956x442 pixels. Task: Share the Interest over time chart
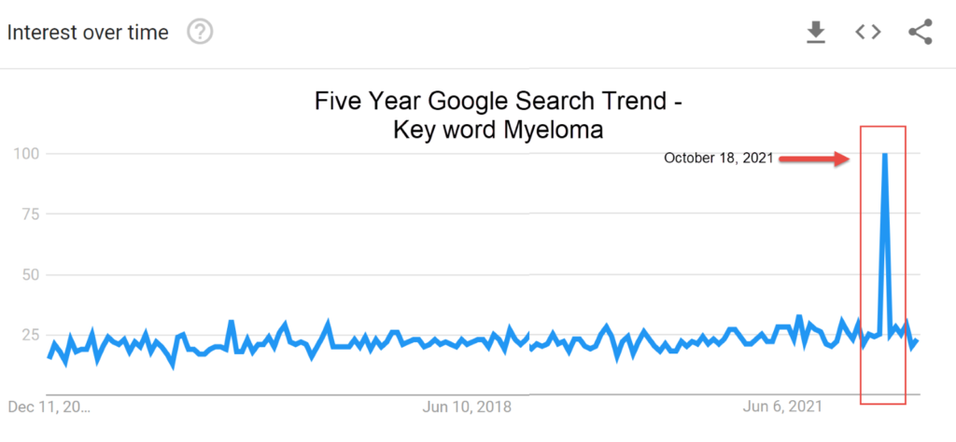[920, 33]
